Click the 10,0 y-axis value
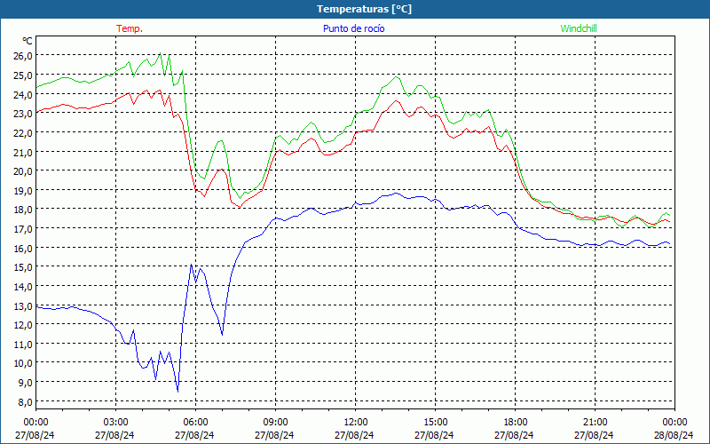Image resolution: width=710 pixels, height=444 pixels. (24, 363)
